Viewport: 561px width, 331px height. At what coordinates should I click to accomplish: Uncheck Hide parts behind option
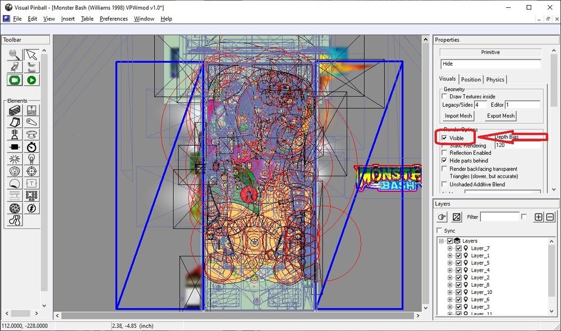point(444,160)
